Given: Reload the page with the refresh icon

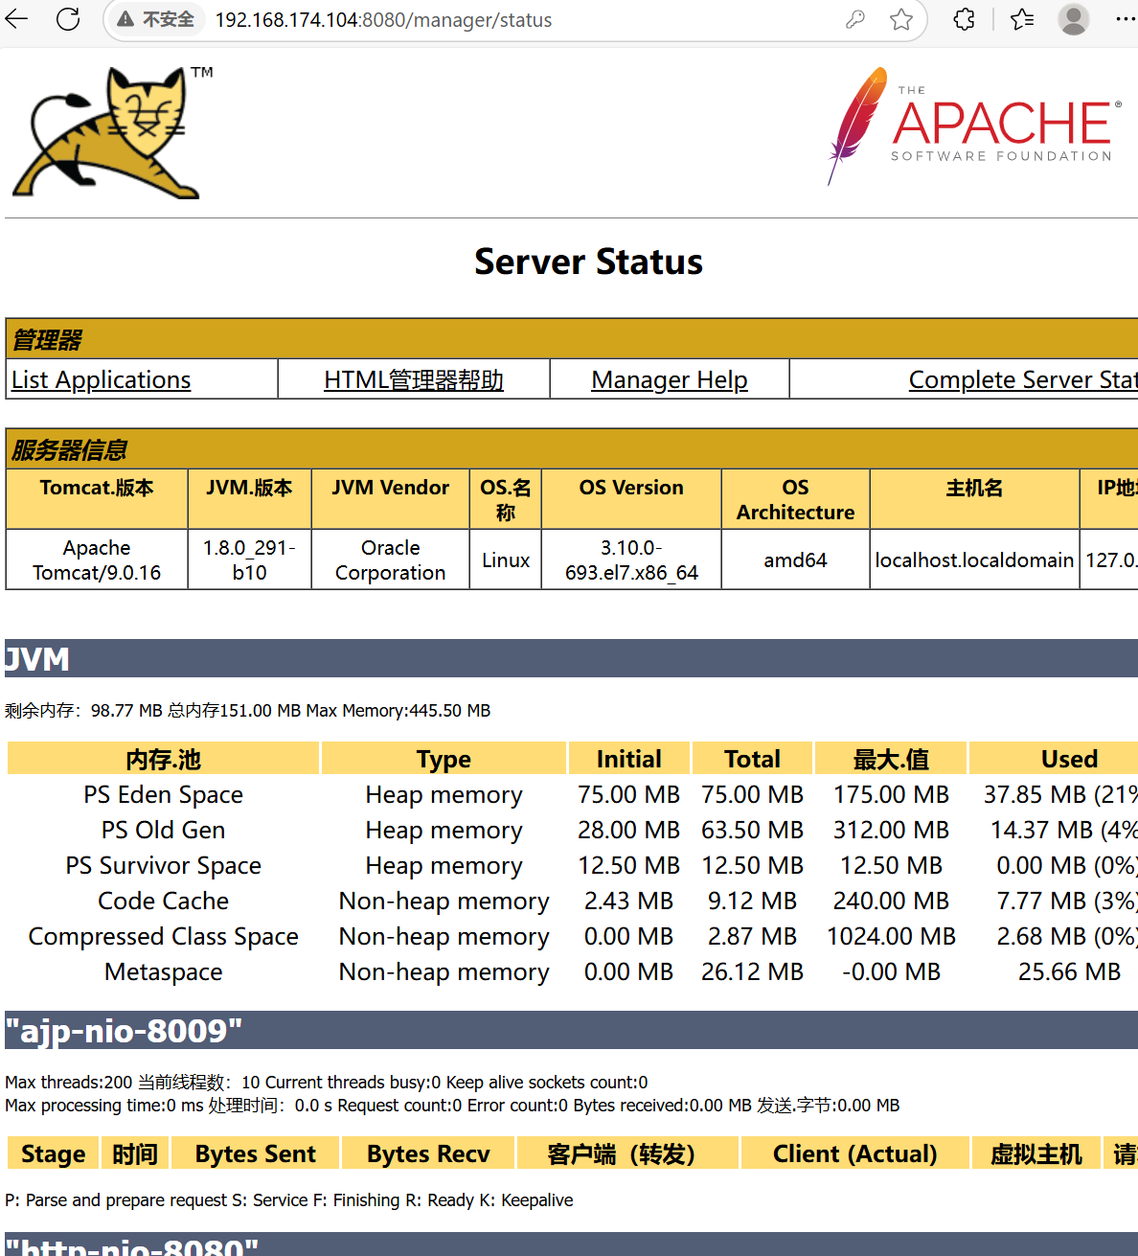Looking at the screenshot, I should [x=68, y=19].
